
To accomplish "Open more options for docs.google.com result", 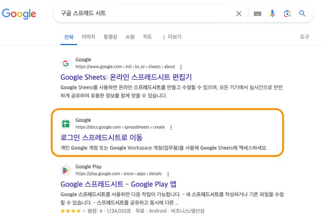I will click(x=171, y=127).
